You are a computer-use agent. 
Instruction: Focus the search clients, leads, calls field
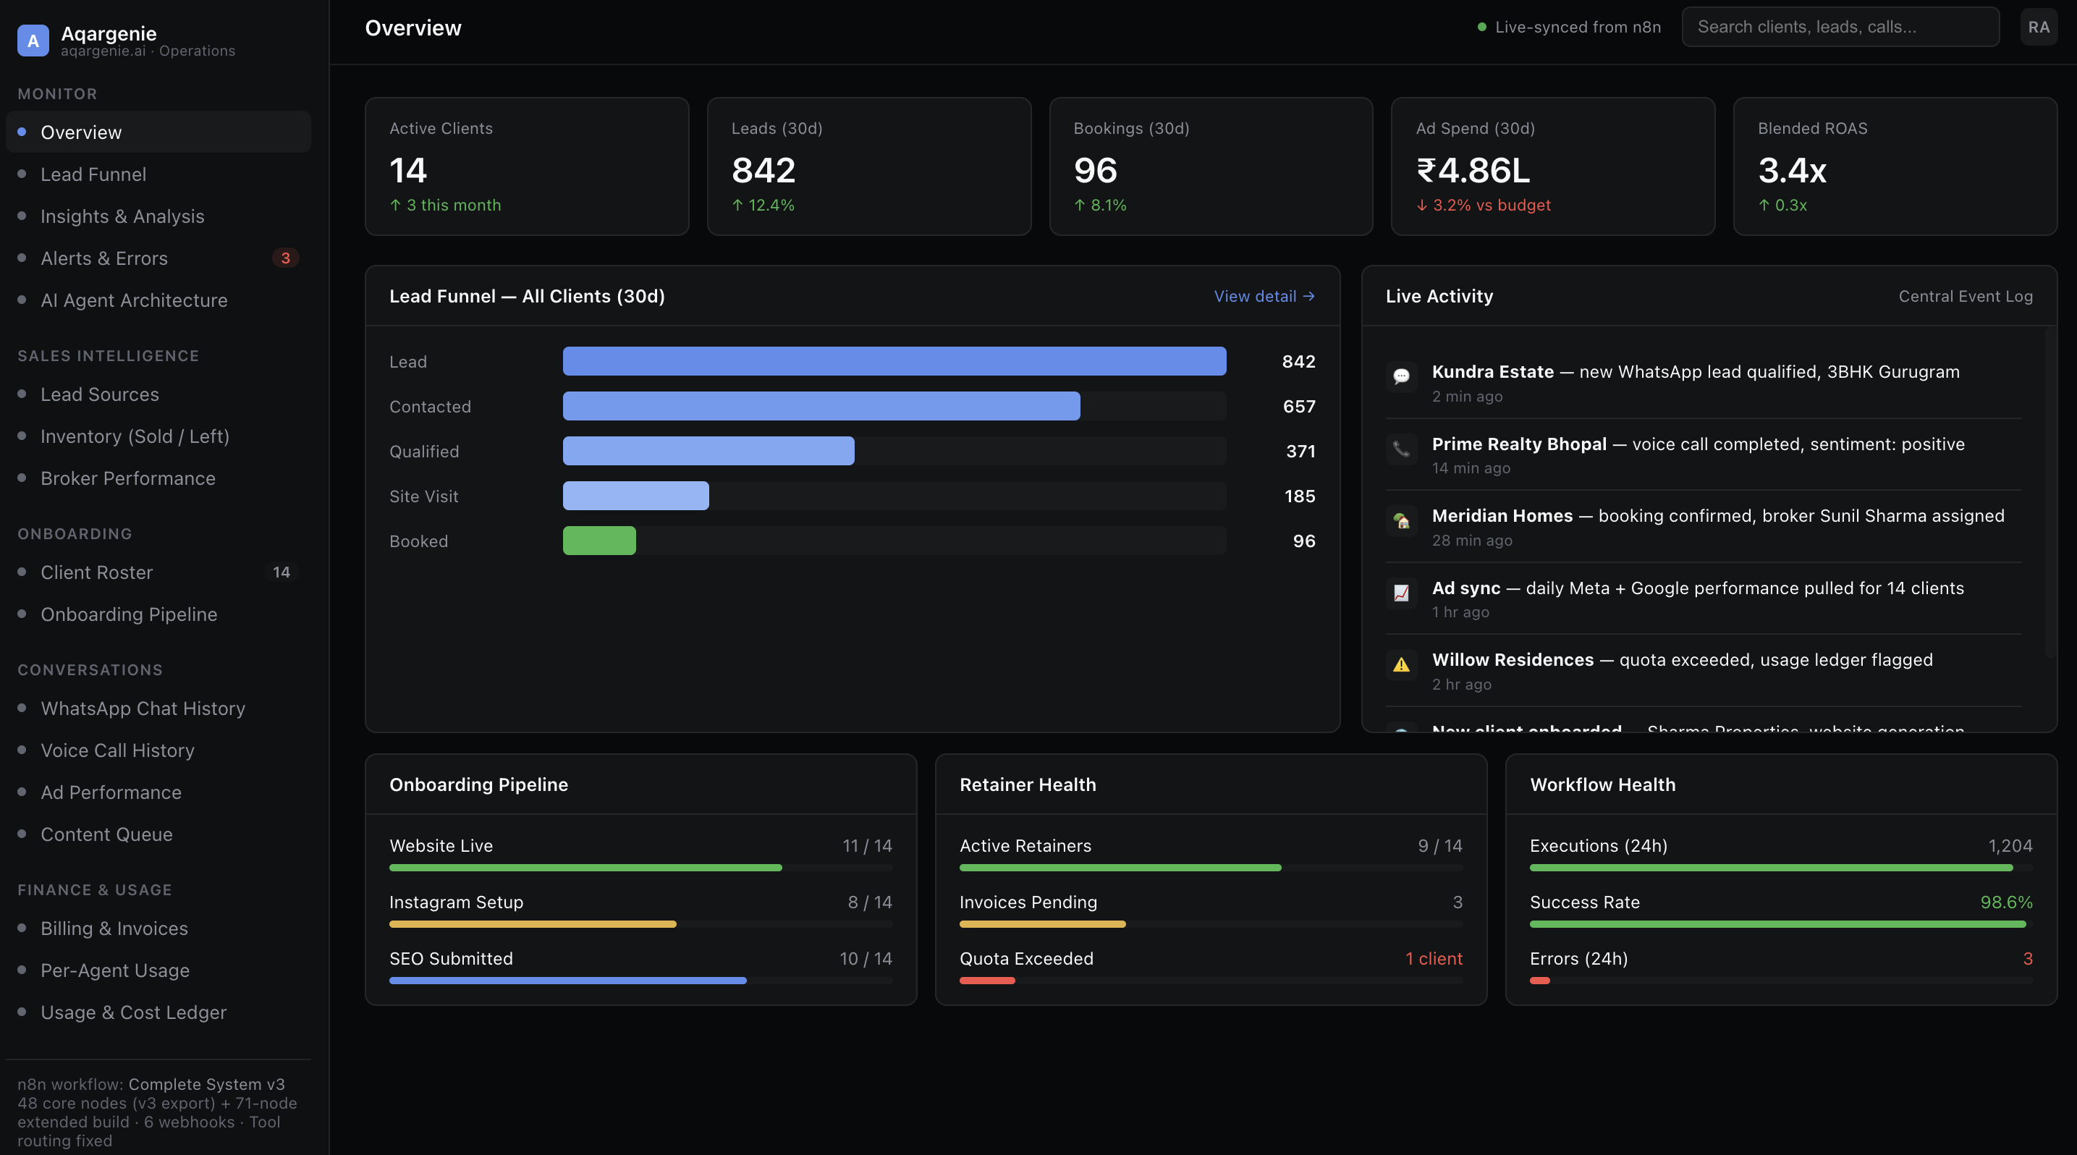pyautogui.click(x=1840, y=27)
